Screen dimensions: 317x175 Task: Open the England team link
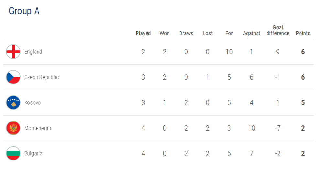pos(33,52)
